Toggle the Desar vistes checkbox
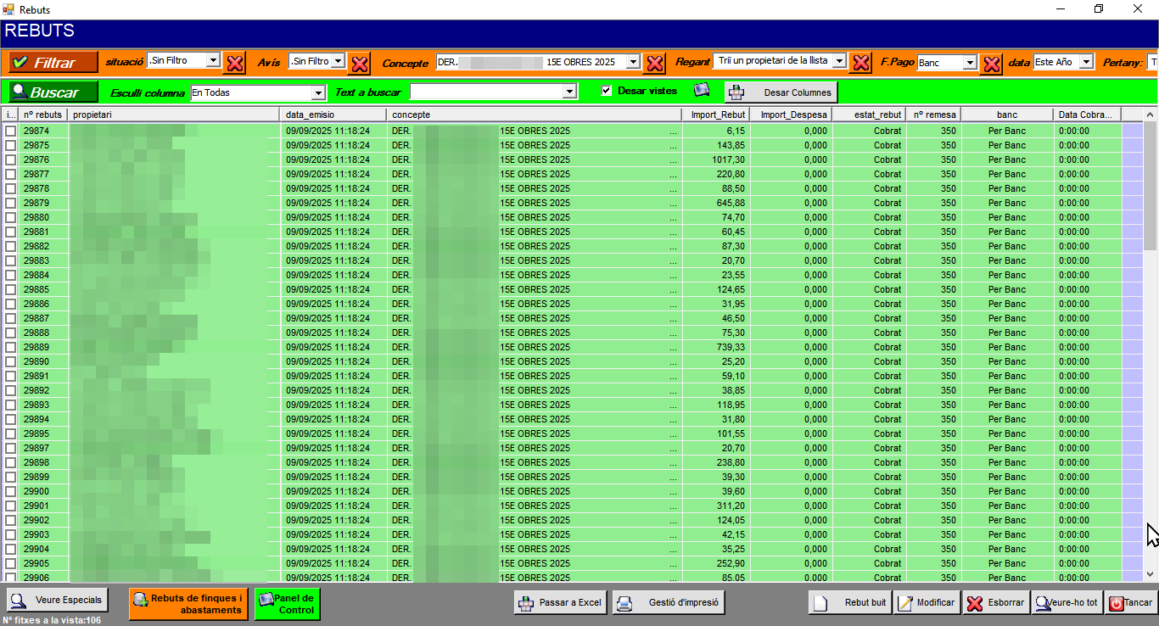The height and width of the screenshot is (626, 1159). pos(606,91)
